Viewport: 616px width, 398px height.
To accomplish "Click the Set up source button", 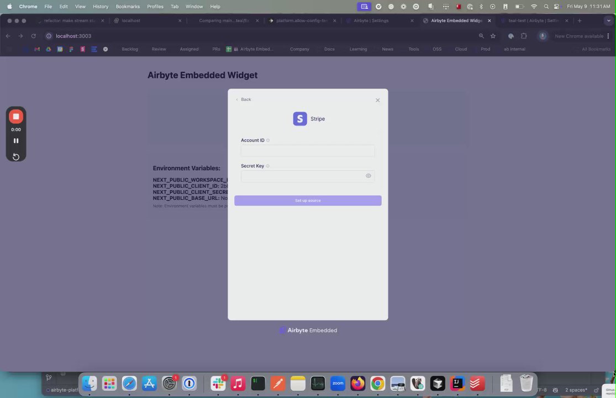I will click(x=308, y=200).
